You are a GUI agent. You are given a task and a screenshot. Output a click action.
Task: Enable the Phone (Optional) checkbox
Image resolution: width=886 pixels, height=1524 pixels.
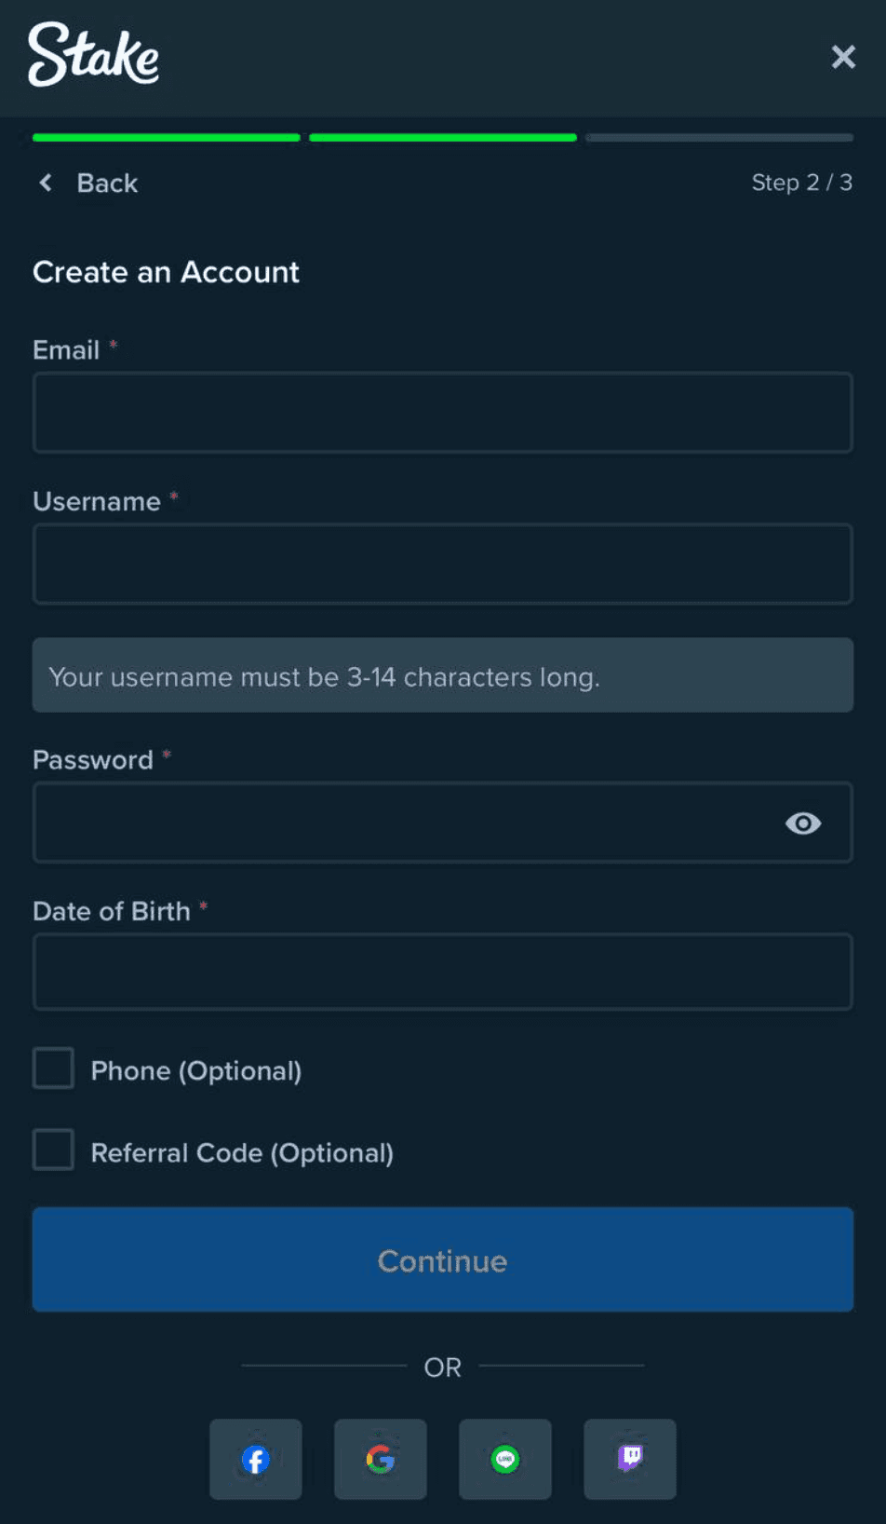[54, 1068]
